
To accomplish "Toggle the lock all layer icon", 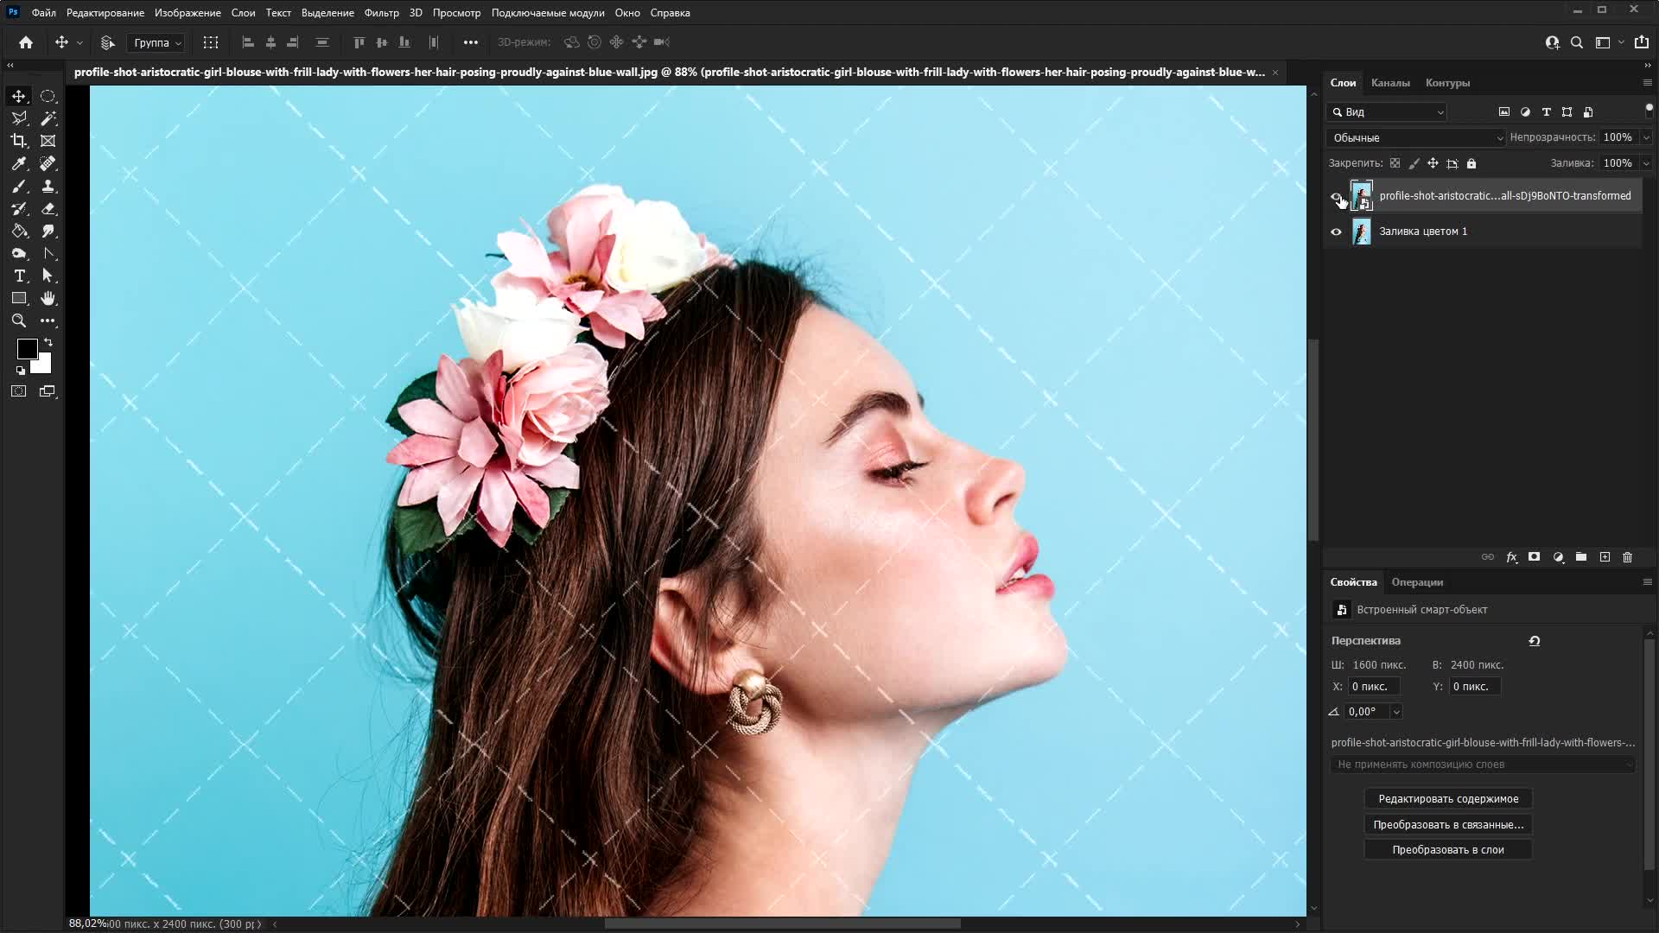I will pyautogui.click(x=1471, y=163).
